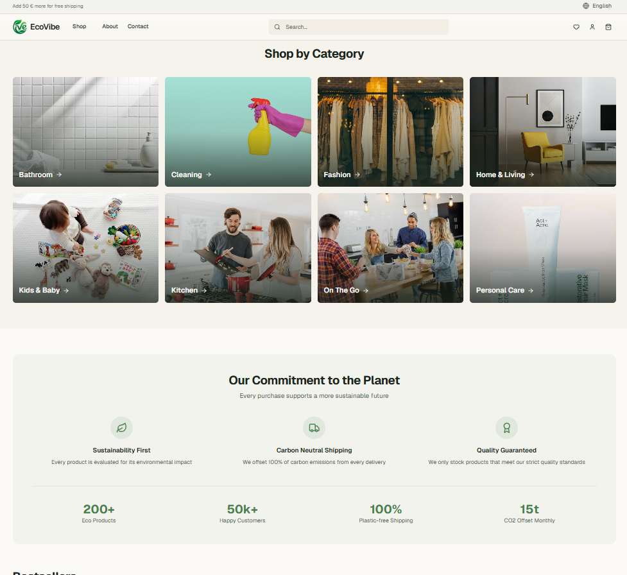Click the award Quality Guaranteed icon
Viewport: 627px width, 575px height.
[506, 427]
